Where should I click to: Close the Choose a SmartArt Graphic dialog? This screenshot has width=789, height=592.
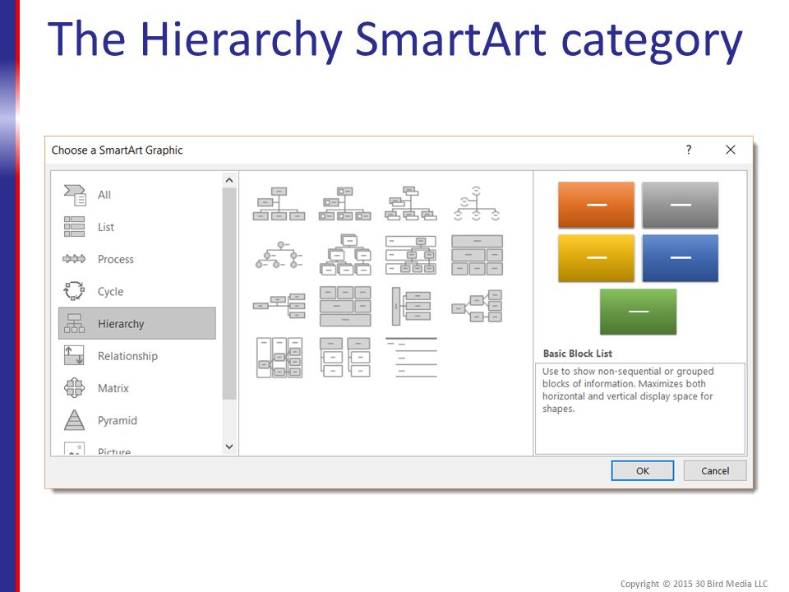(731, 150)
